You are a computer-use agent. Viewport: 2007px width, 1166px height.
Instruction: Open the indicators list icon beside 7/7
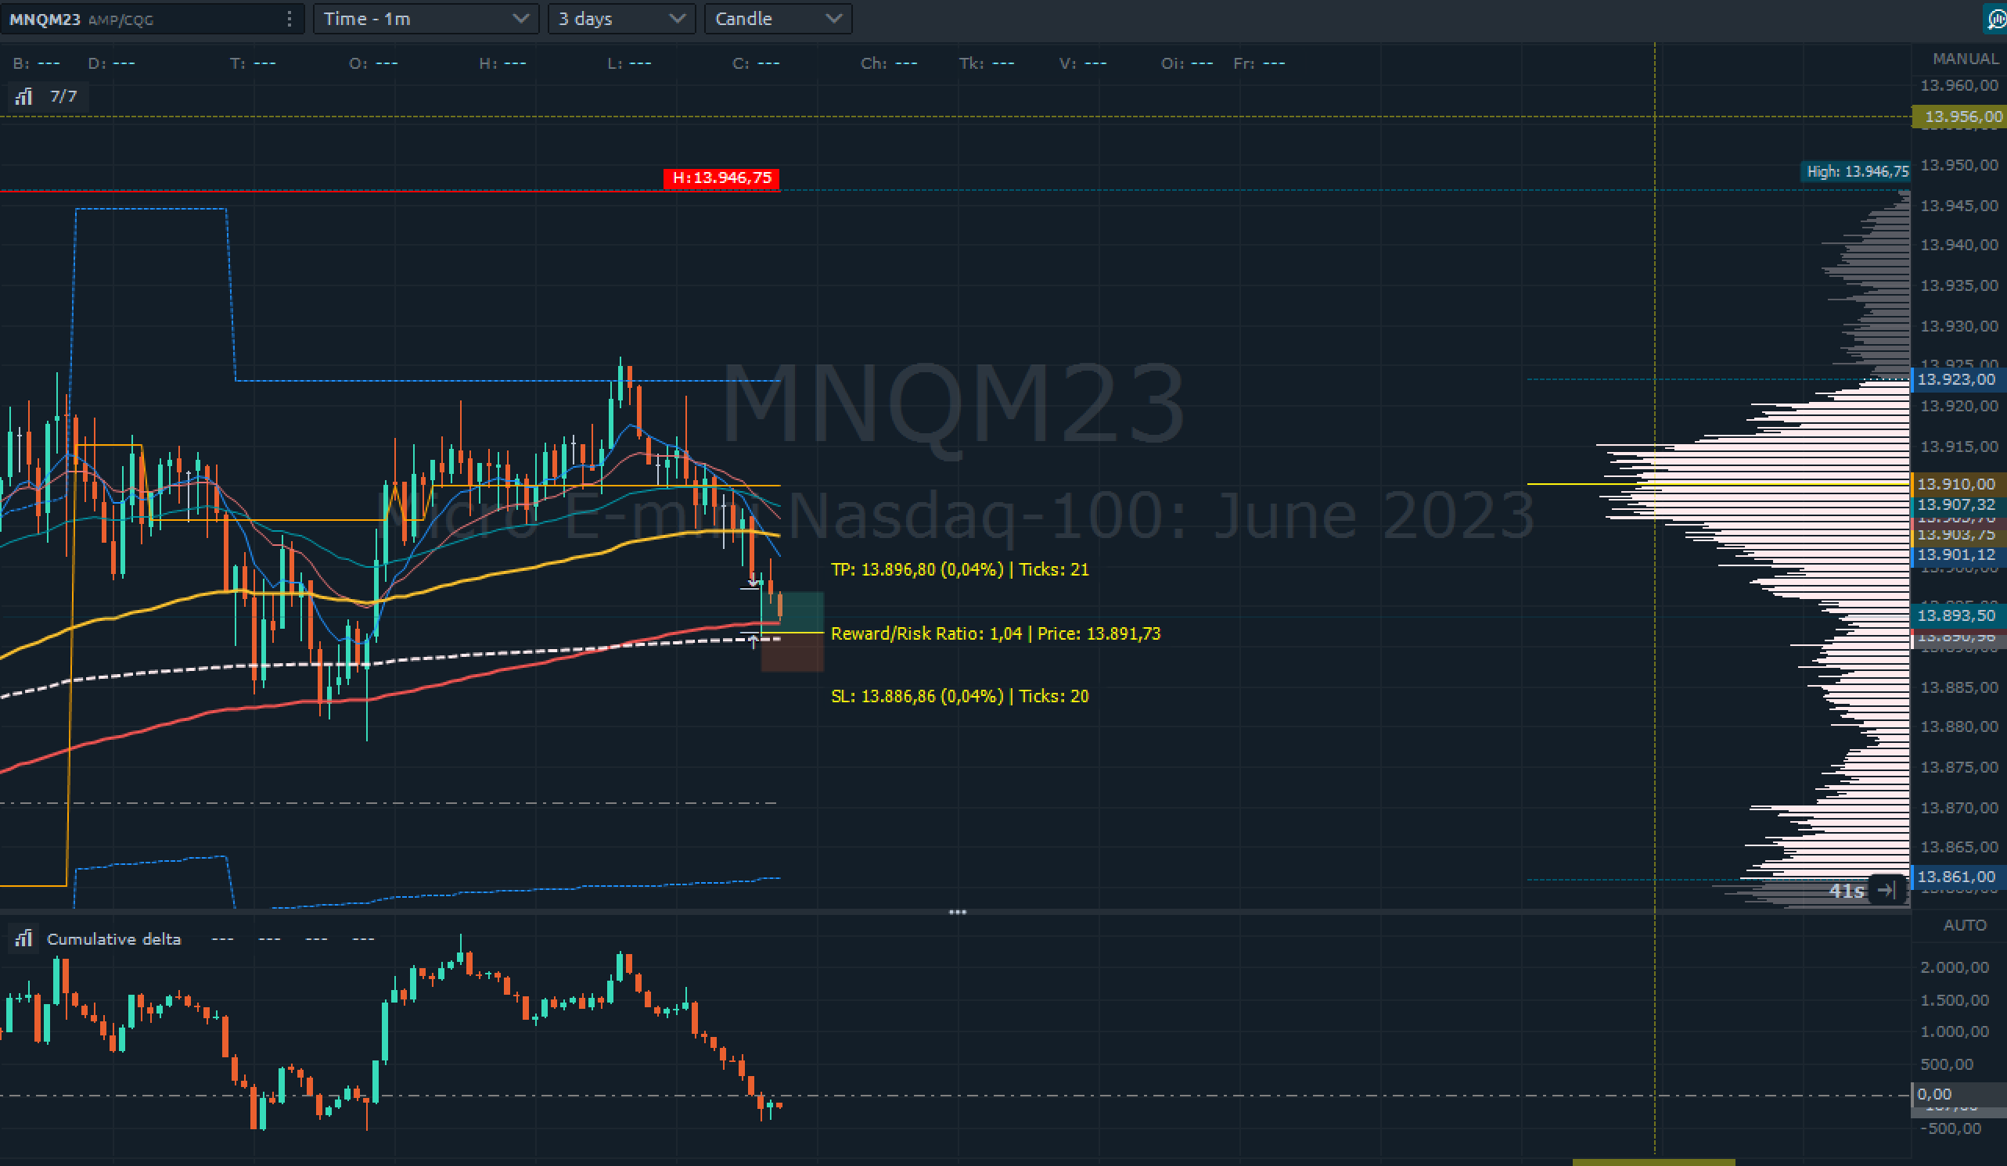click(24, 96)
